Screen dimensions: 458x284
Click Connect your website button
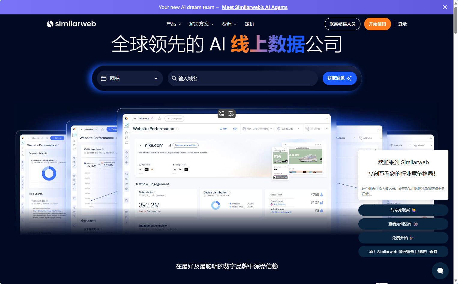(x=185, y=145)
